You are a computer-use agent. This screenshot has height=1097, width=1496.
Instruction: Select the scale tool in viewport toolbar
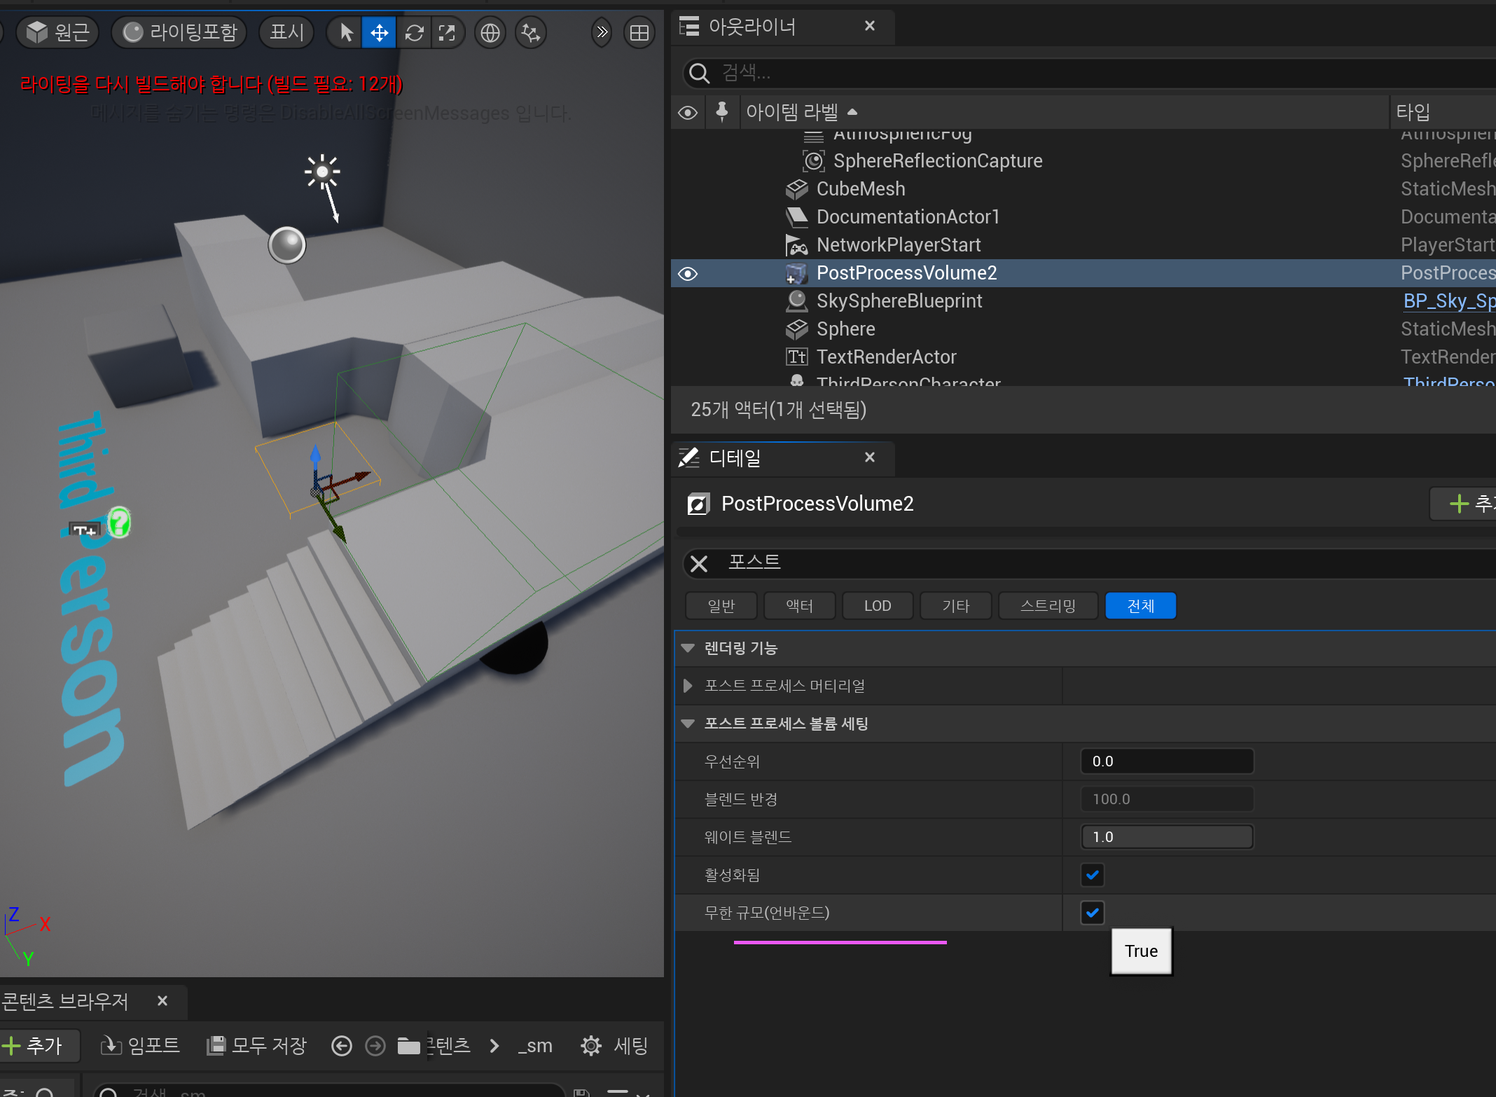(447, 33)
